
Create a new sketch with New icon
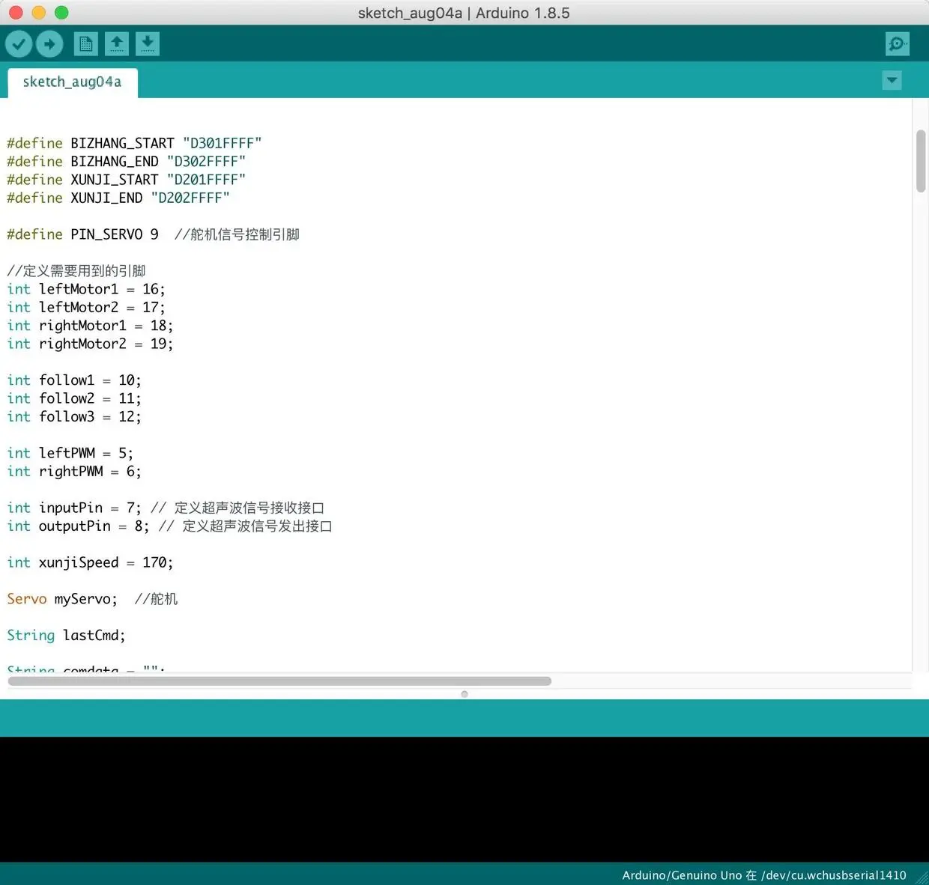tap(86, 44)
